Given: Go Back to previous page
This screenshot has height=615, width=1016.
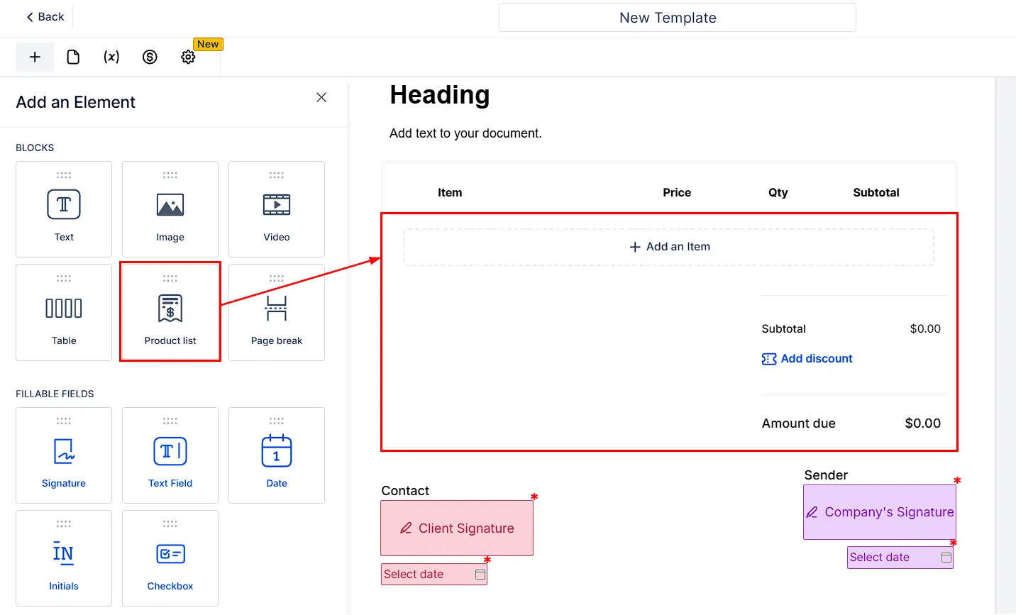Looking at the screenshot, I should click(45, 17).
